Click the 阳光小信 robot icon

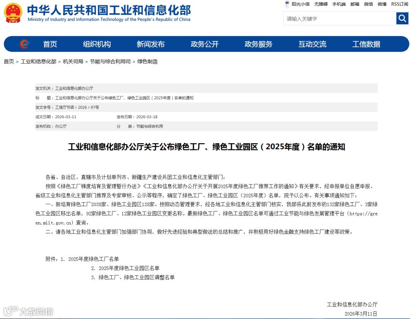click(287, 4)
